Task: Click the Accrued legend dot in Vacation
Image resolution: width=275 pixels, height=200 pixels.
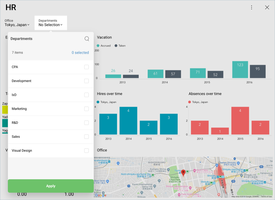Action: 98,46
